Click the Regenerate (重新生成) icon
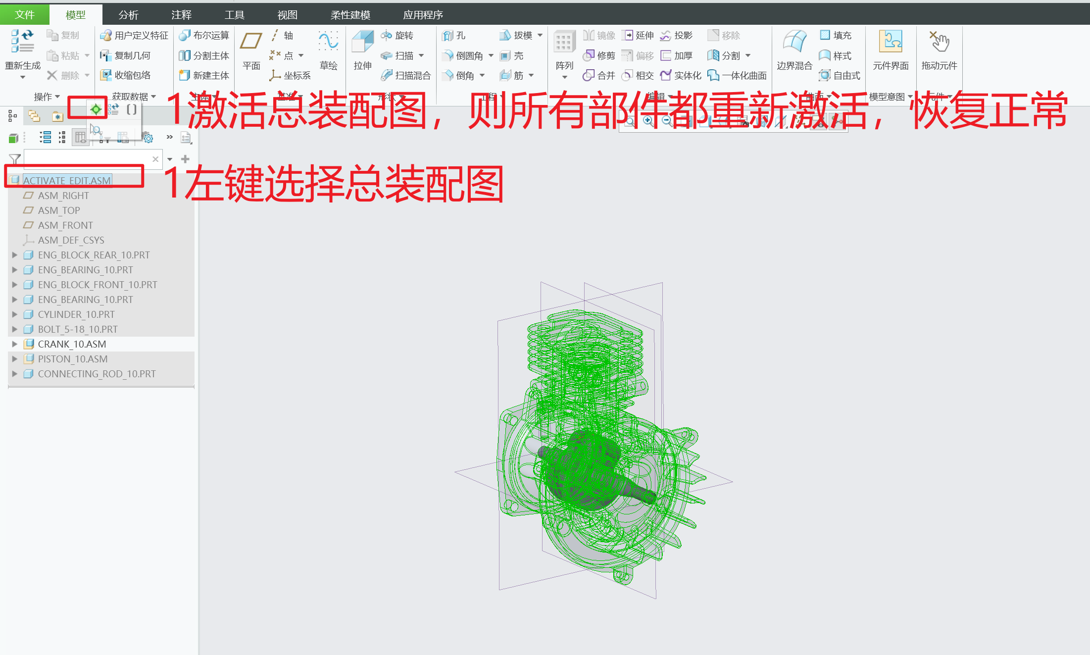 (x=22, y=42)
